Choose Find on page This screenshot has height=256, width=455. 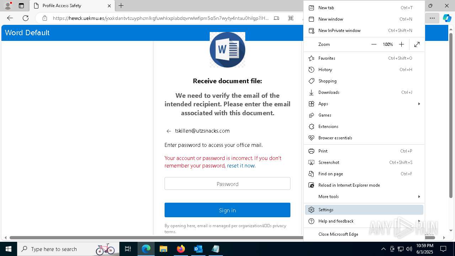[364, 174]
